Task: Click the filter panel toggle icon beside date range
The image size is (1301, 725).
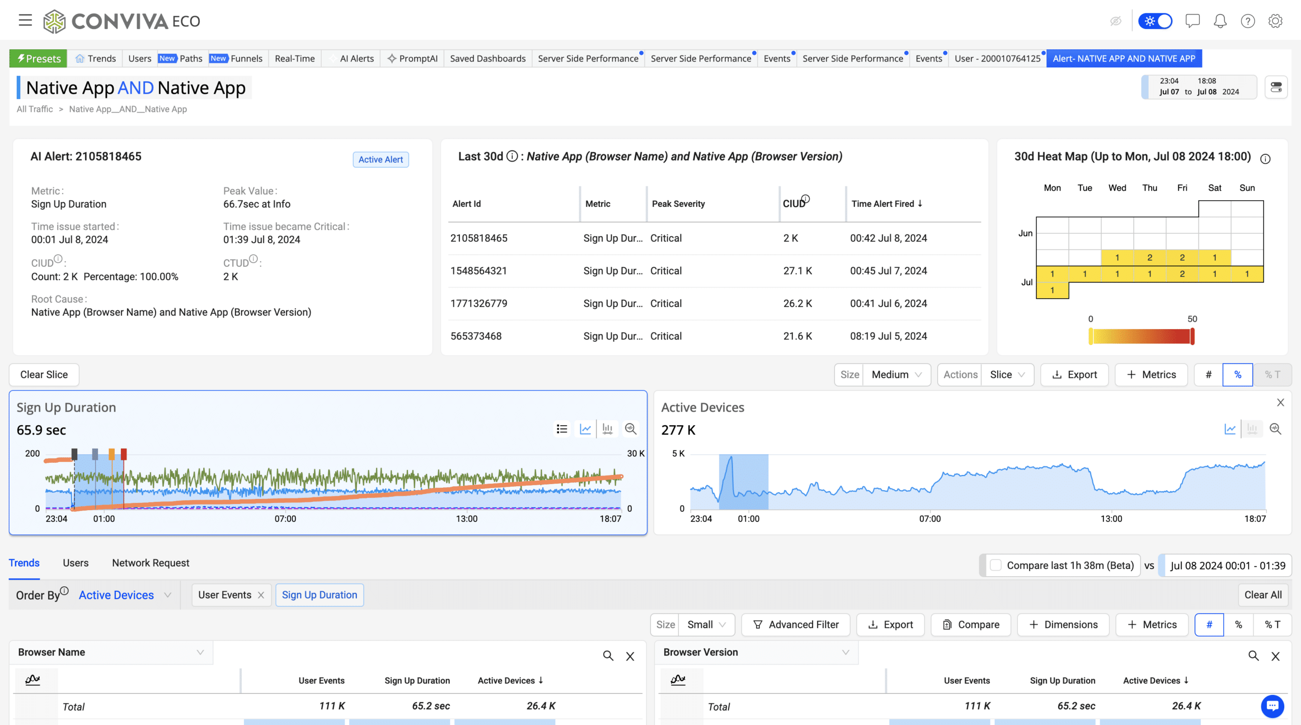Action: pos(1276,87)
